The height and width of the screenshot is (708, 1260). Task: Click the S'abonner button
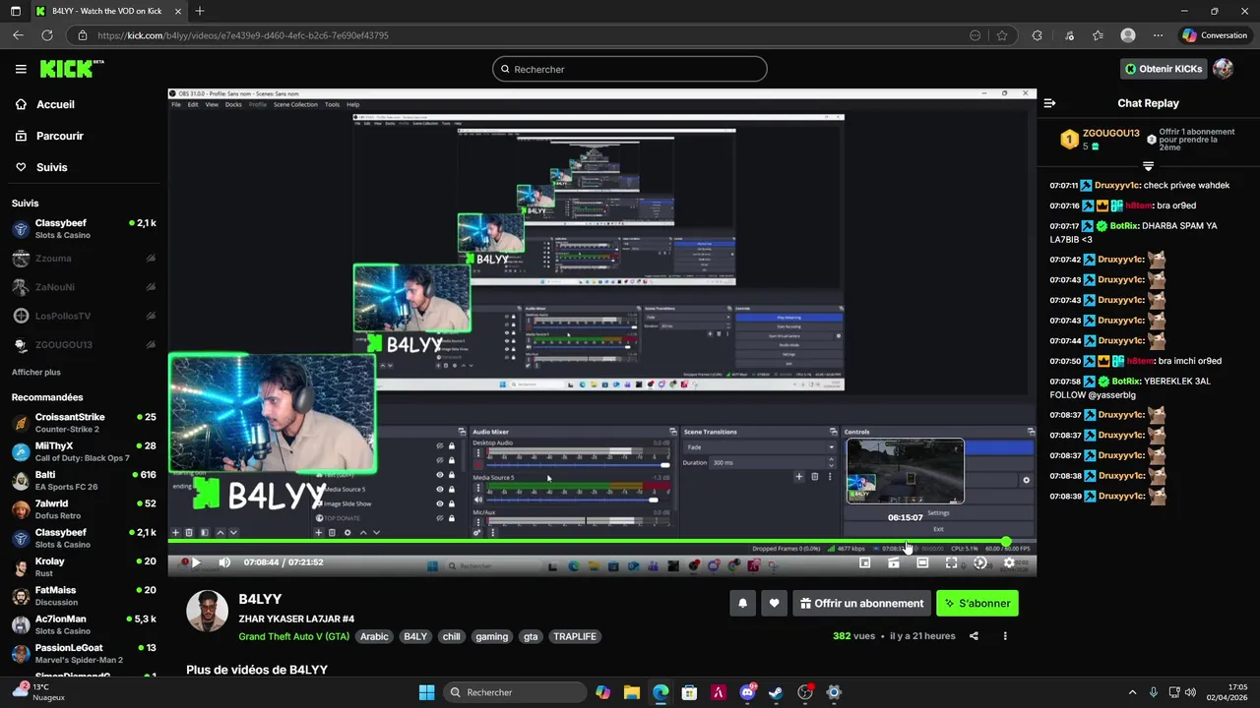[x=977, y=604]
